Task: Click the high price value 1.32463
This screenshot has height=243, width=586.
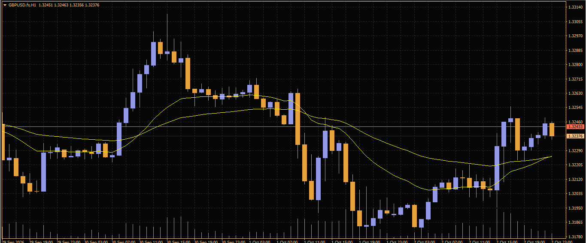Action: point(61,5)
